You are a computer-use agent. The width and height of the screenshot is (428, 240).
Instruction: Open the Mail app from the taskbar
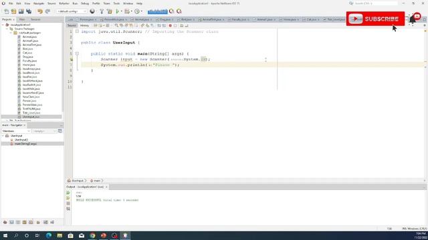click(82, 235)
